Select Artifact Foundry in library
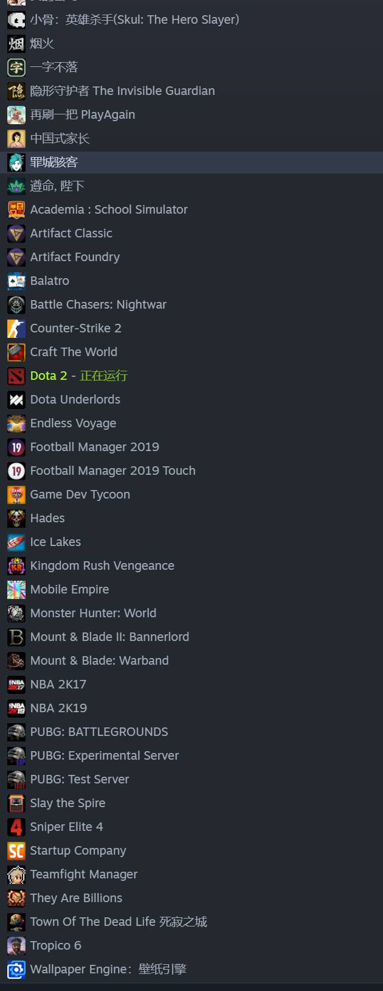This screenshot has height=991, width=383. tap(191, 257)
